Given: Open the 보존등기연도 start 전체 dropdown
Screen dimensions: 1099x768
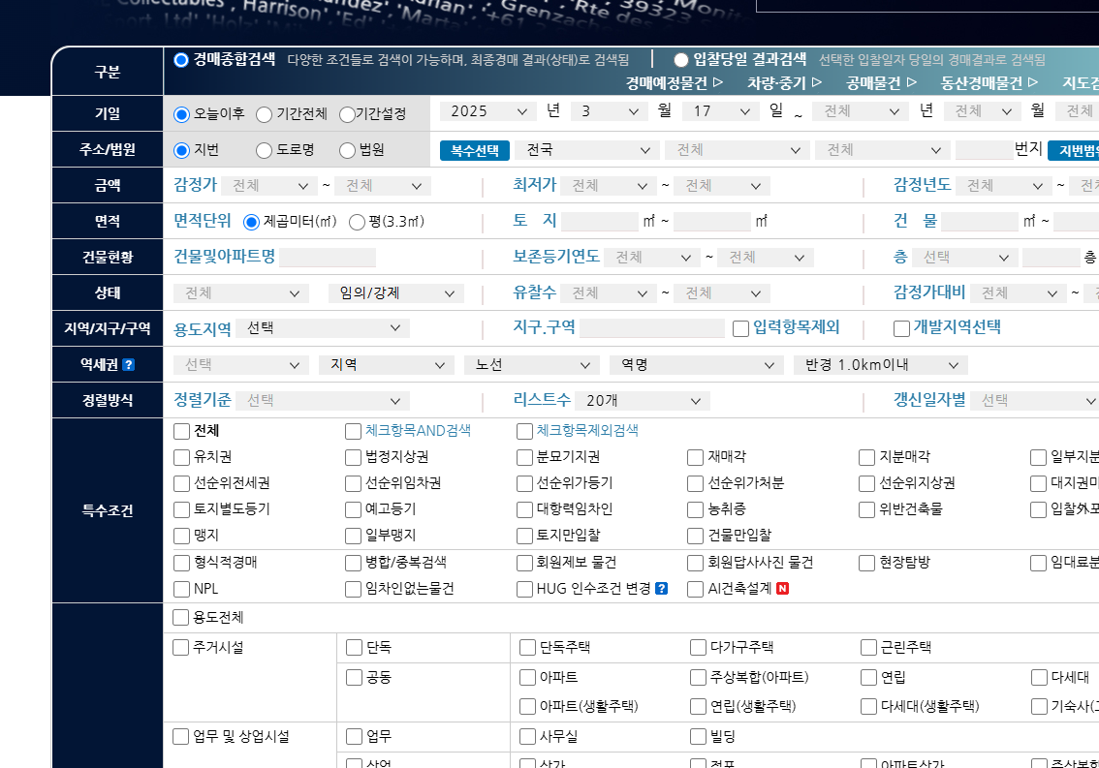Looking at the screenshot, I should click(x=652, y=258).
